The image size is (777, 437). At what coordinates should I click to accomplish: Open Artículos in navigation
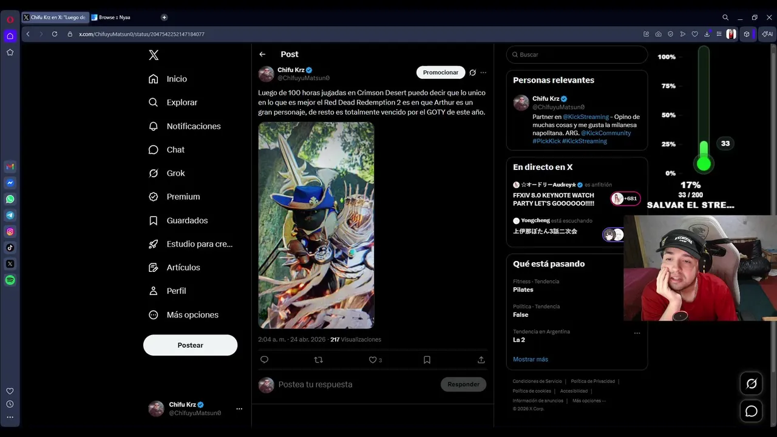click(x=175, y=268)
